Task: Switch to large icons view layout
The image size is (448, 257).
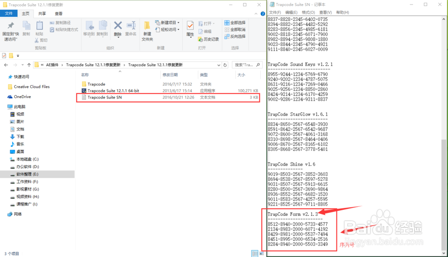Action: tap(262, 253)
